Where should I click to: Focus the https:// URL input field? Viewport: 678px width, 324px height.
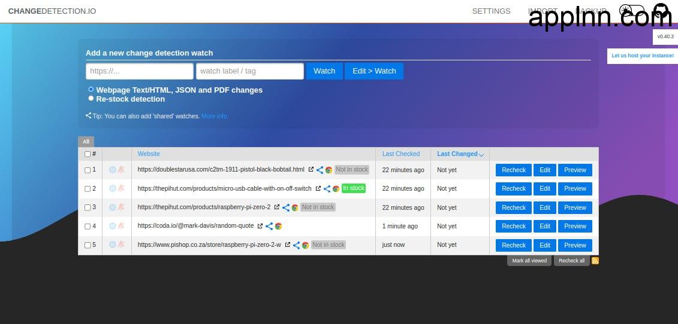coord(140,71)
